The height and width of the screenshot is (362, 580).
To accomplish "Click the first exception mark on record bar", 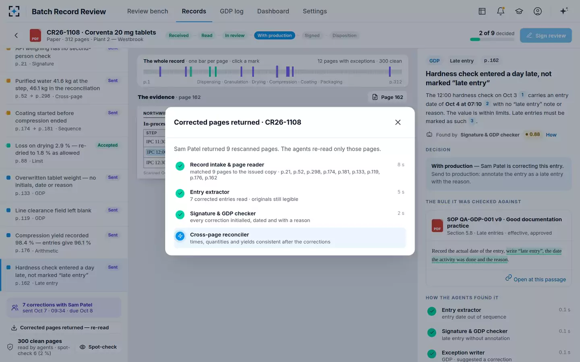I will tap(160, 72).
